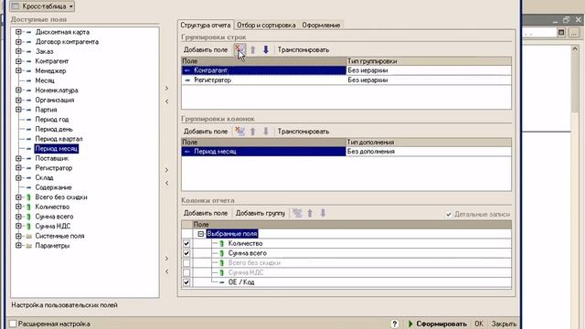The height and width of the screenshot is (329, 585).
Task: Toggle Количество column checkbox
Action: coord(186,244)
